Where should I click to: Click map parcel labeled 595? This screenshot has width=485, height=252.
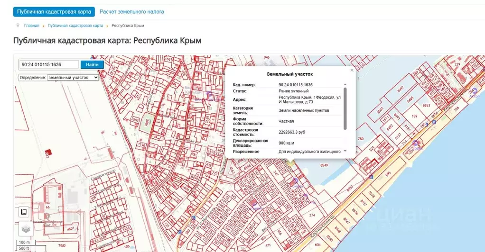click(388, 174)
